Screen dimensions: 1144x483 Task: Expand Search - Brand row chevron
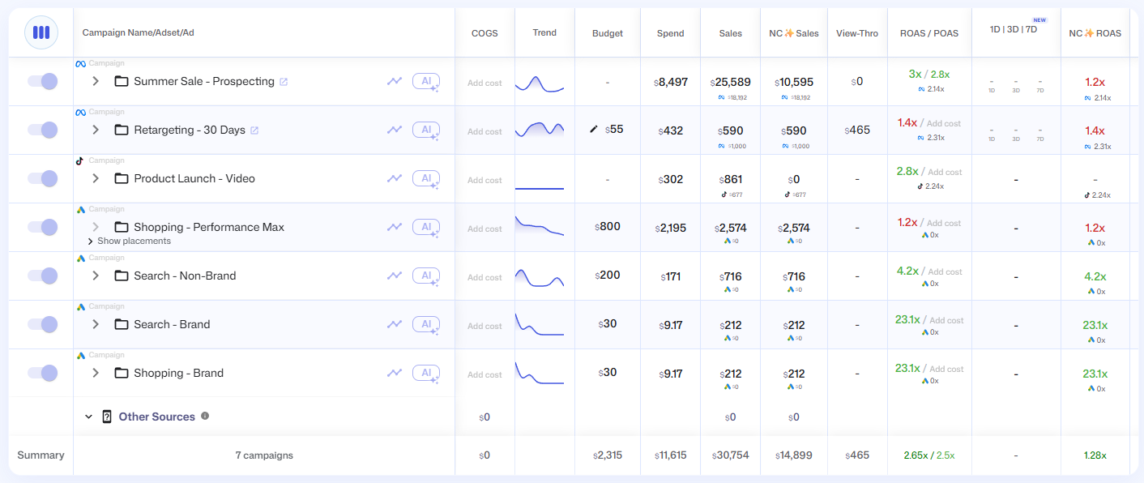click(96, 324)
